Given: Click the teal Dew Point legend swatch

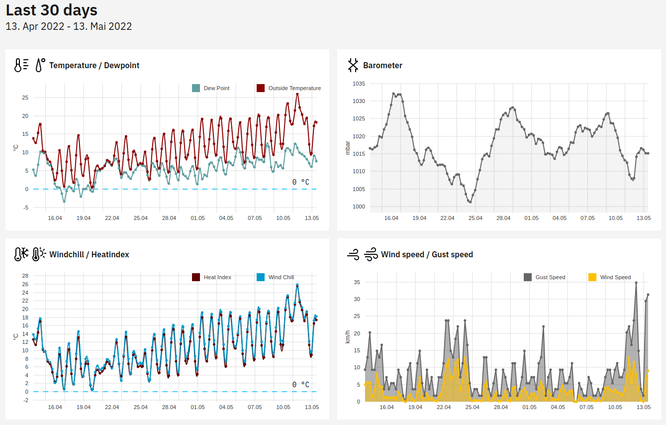Looking at the screenshot, I should (x=196, y=88).
